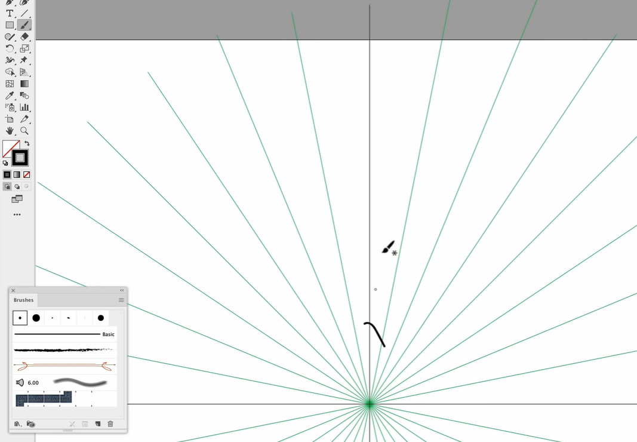Select the Hand tool
Viewport: 637px width, 442px height.
click(x=10, y=131)
